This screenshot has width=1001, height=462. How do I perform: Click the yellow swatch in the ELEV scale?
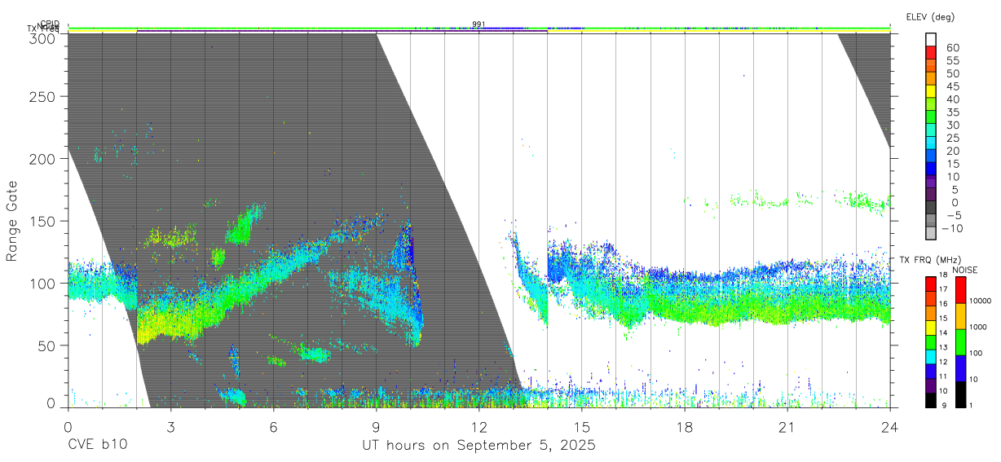coord(931,91)
